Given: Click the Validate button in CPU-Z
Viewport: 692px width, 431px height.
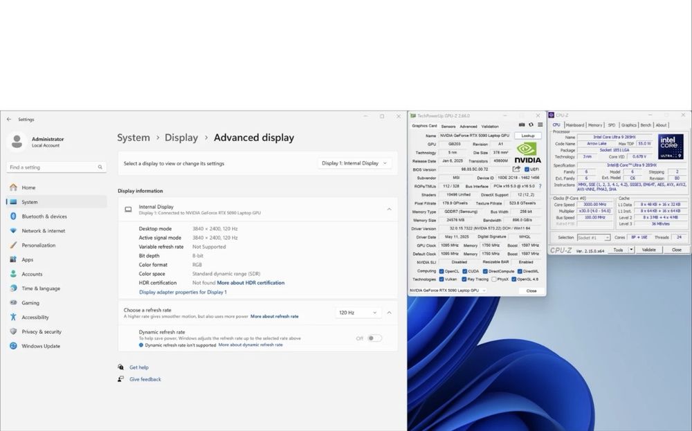Looking at the screenshot, I should click(648, 250).
